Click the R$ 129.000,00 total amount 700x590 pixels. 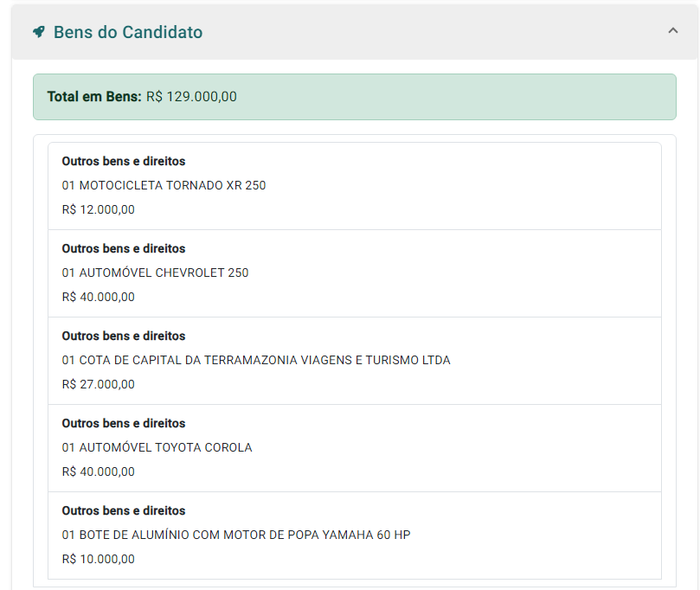[x=191, y=97]
